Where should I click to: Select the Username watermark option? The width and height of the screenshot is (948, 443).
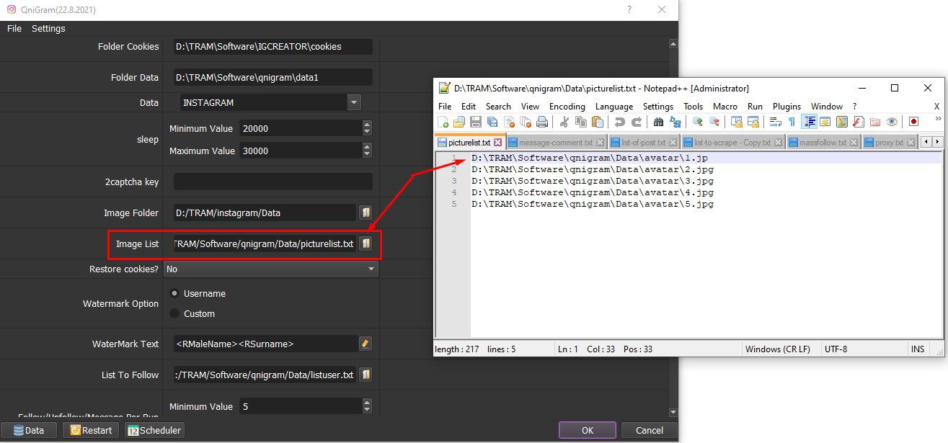tap(174, 293)
